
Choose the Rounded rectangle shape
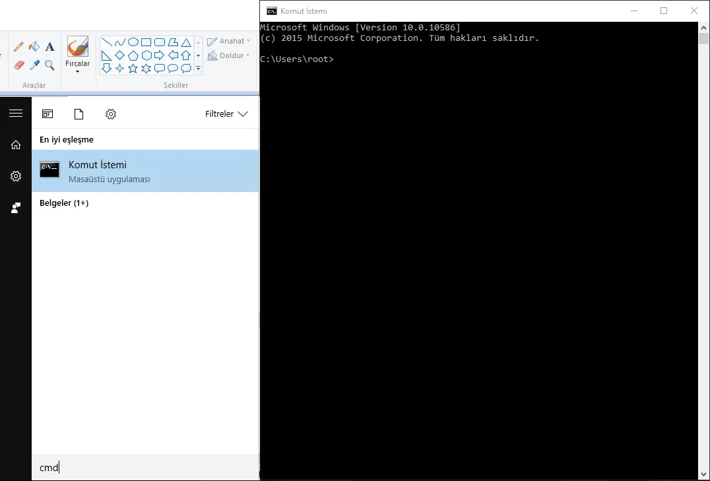[160, 43]
